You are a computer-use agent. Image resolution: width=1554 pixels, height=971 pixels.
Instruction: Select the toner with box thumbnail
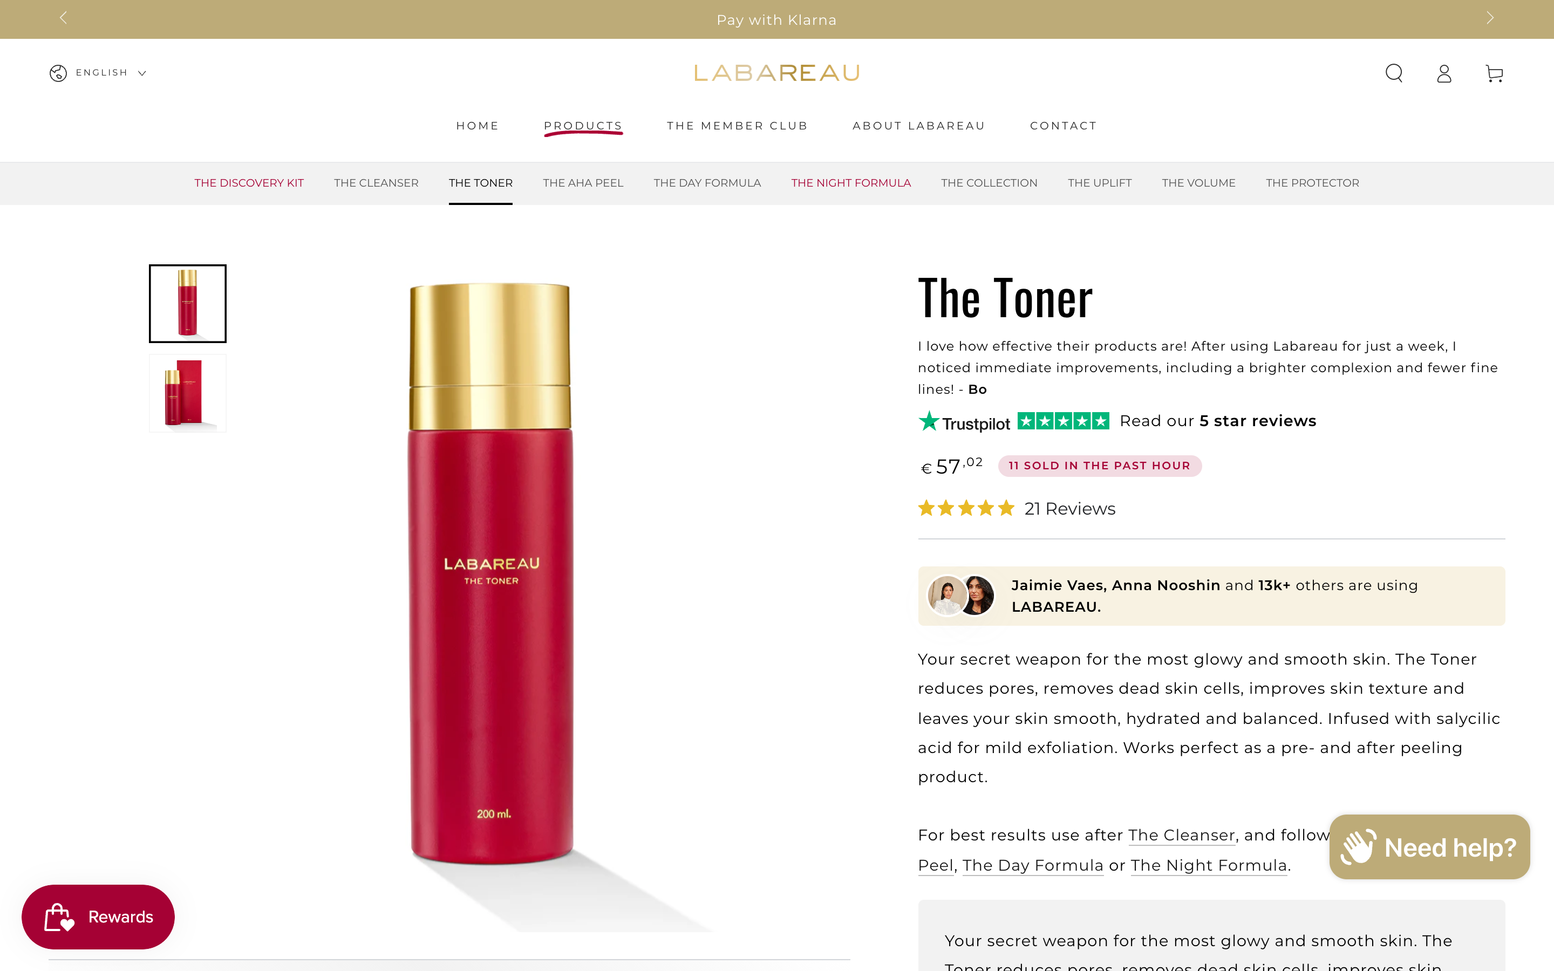click(188, 393)
